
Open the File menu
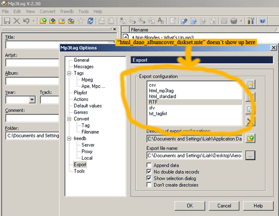[x=5, y=11]
